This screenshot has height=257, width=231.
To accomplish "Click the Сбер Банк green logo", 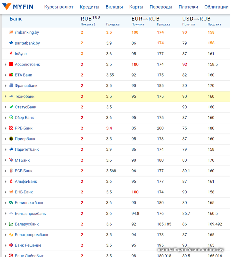I will point(11,117).
